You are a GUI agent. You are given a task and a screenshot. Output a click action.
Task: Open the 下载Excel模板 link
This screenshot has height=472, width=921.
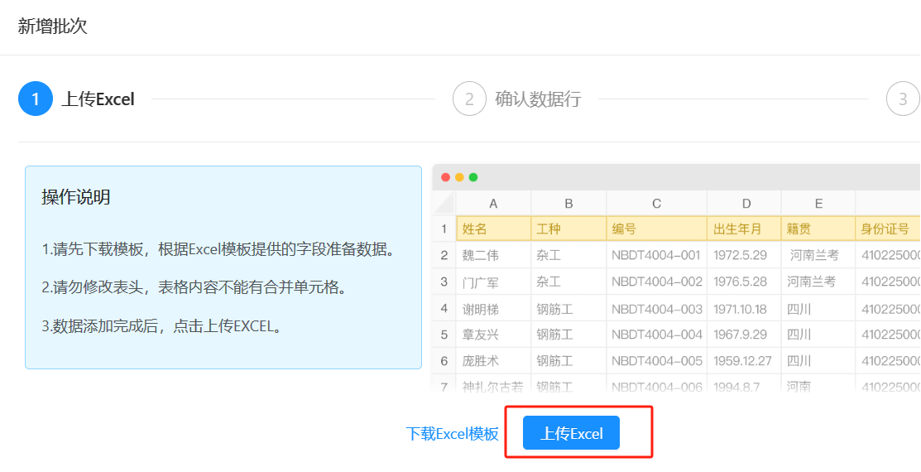453,434
